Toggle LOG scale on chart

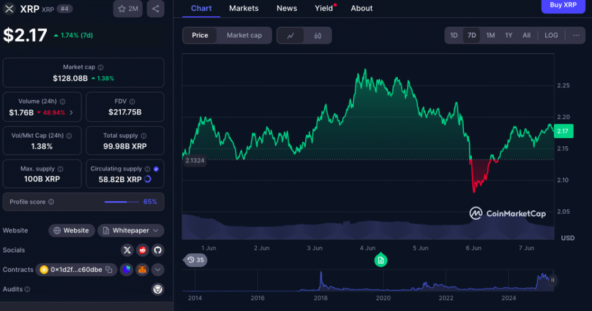(551, 35)
